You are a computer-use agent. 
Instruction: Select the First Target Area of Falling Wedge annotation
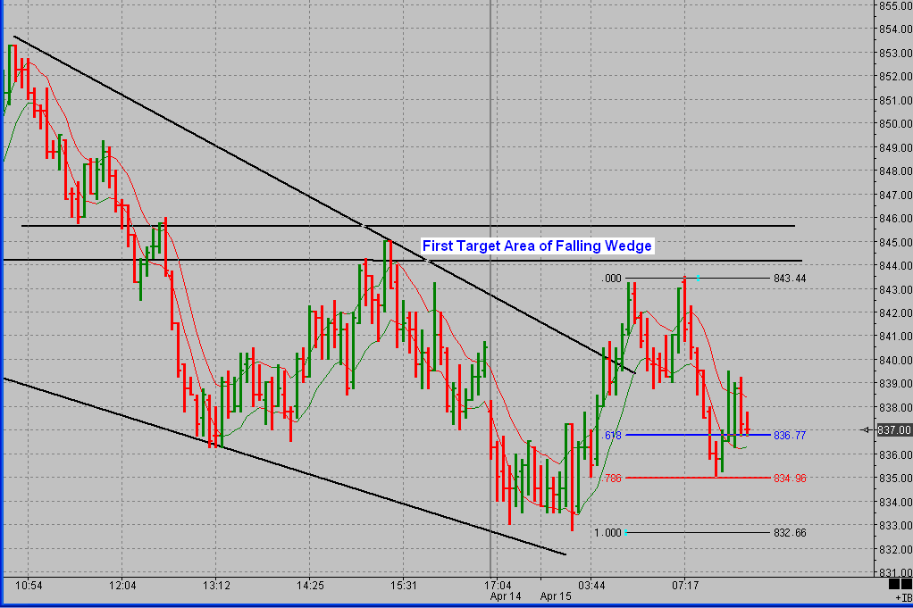tap(537, 246)
